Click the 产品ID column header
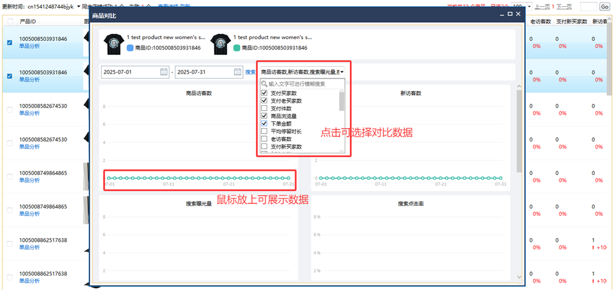Screen dimensions: 614x290 28,22
